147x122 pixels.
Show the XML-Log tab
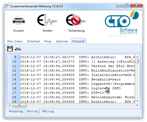[48, 111]
